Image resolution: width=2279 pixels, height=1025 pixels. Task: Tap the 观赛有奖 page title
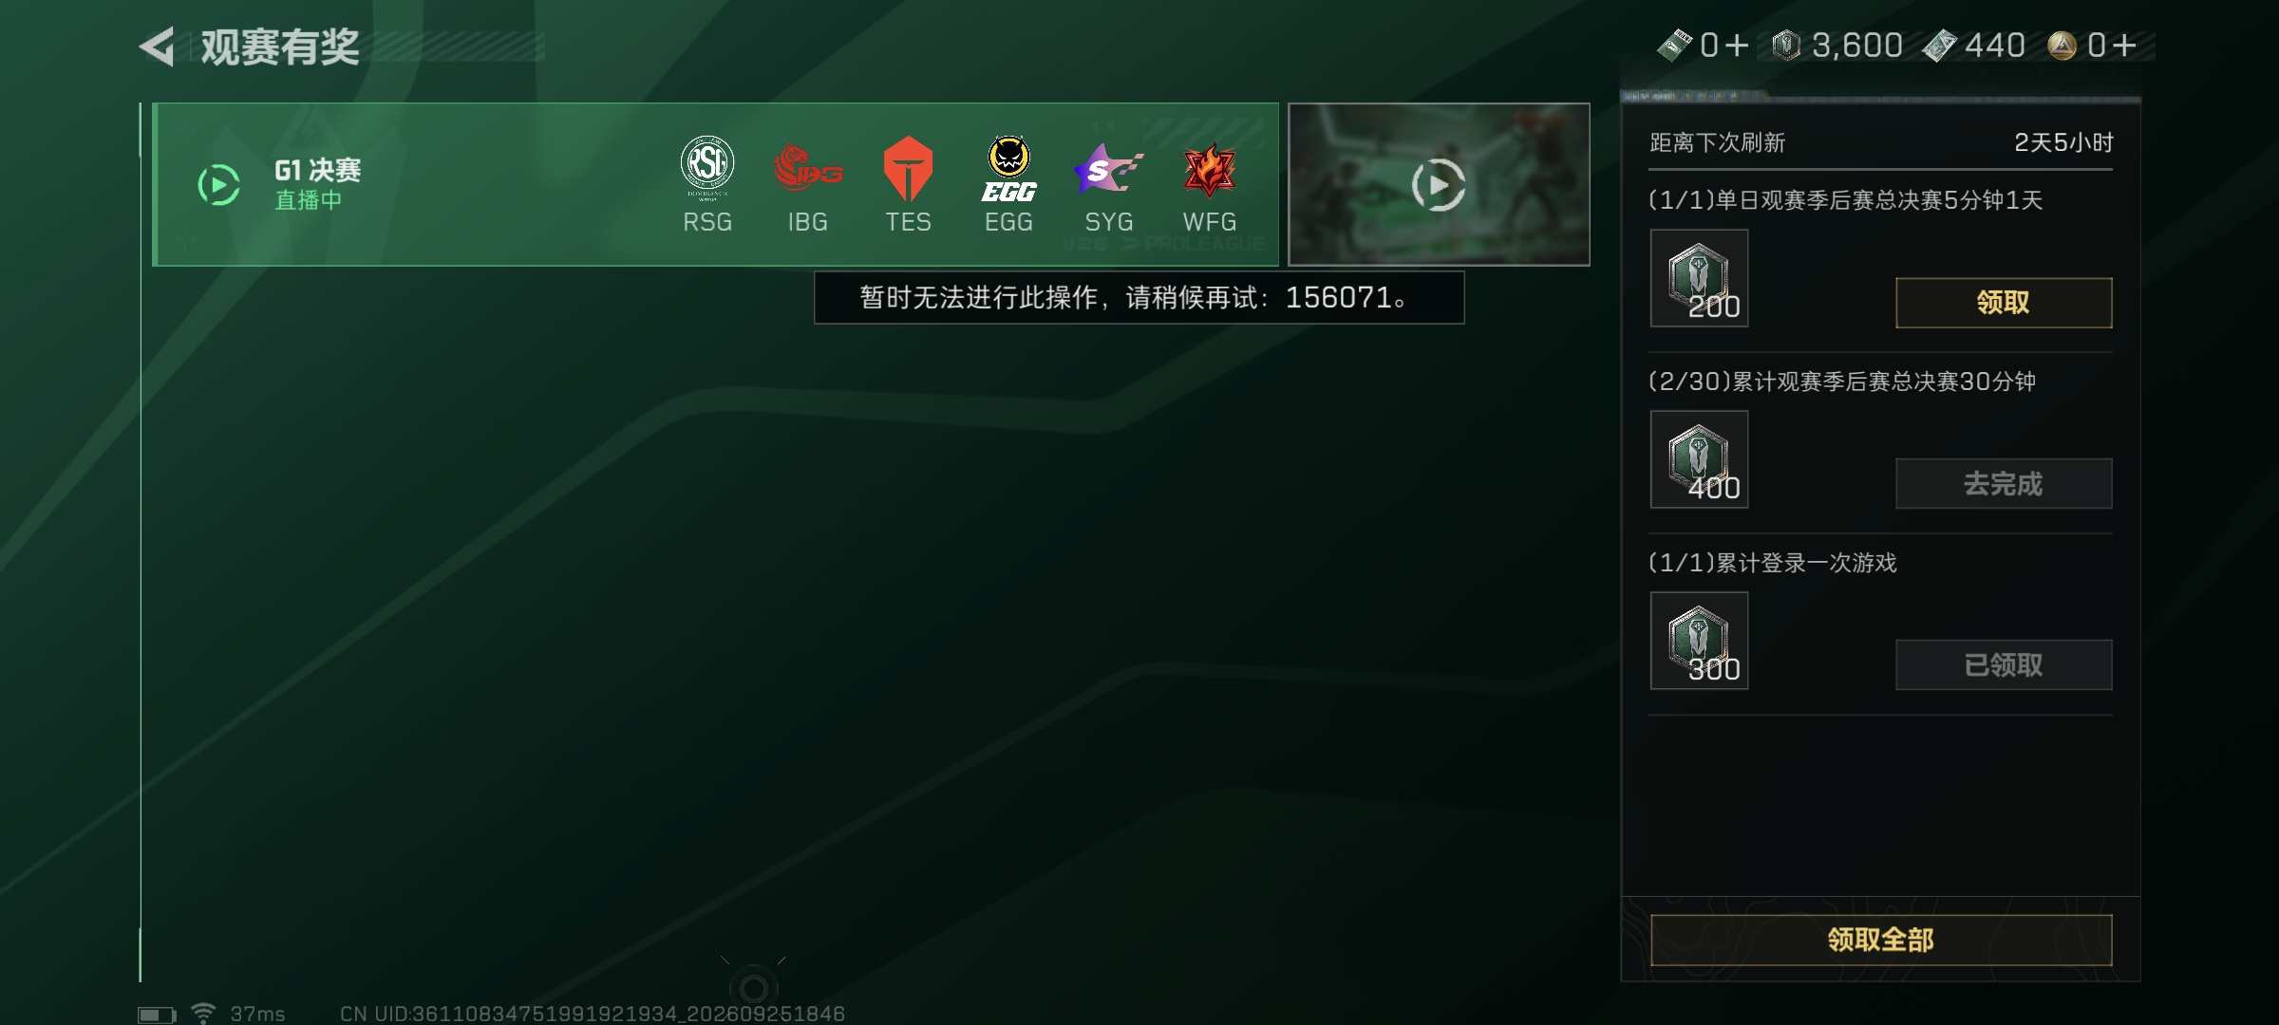pos(279,47)
